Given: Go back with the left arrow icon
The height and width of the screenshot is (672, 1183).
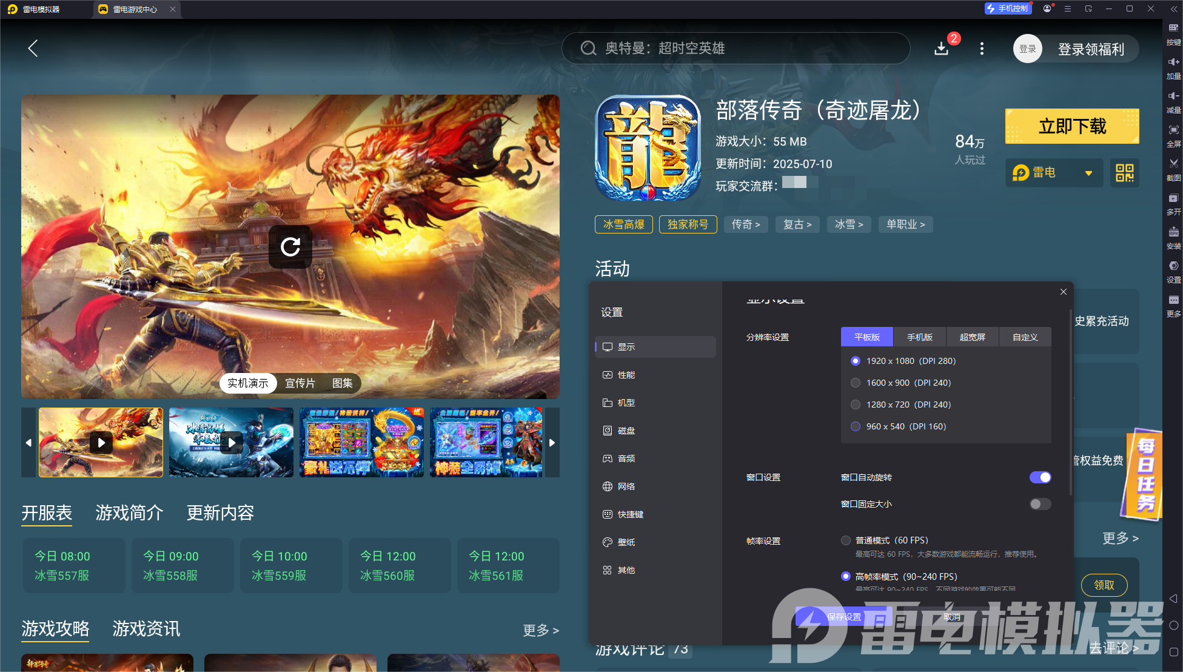Looking at the screenshot, I should [33, 49].
